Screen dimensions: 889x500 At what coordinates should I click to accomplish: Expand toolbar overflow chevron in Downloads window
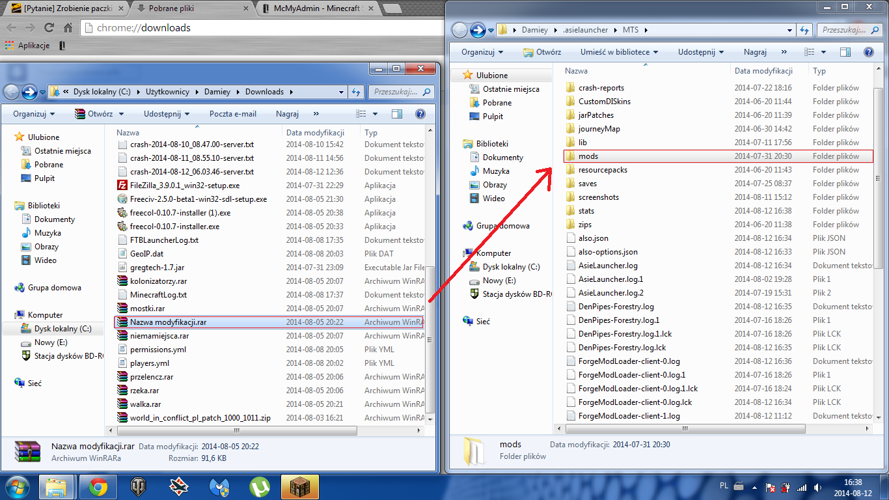(x=316, y=114)
